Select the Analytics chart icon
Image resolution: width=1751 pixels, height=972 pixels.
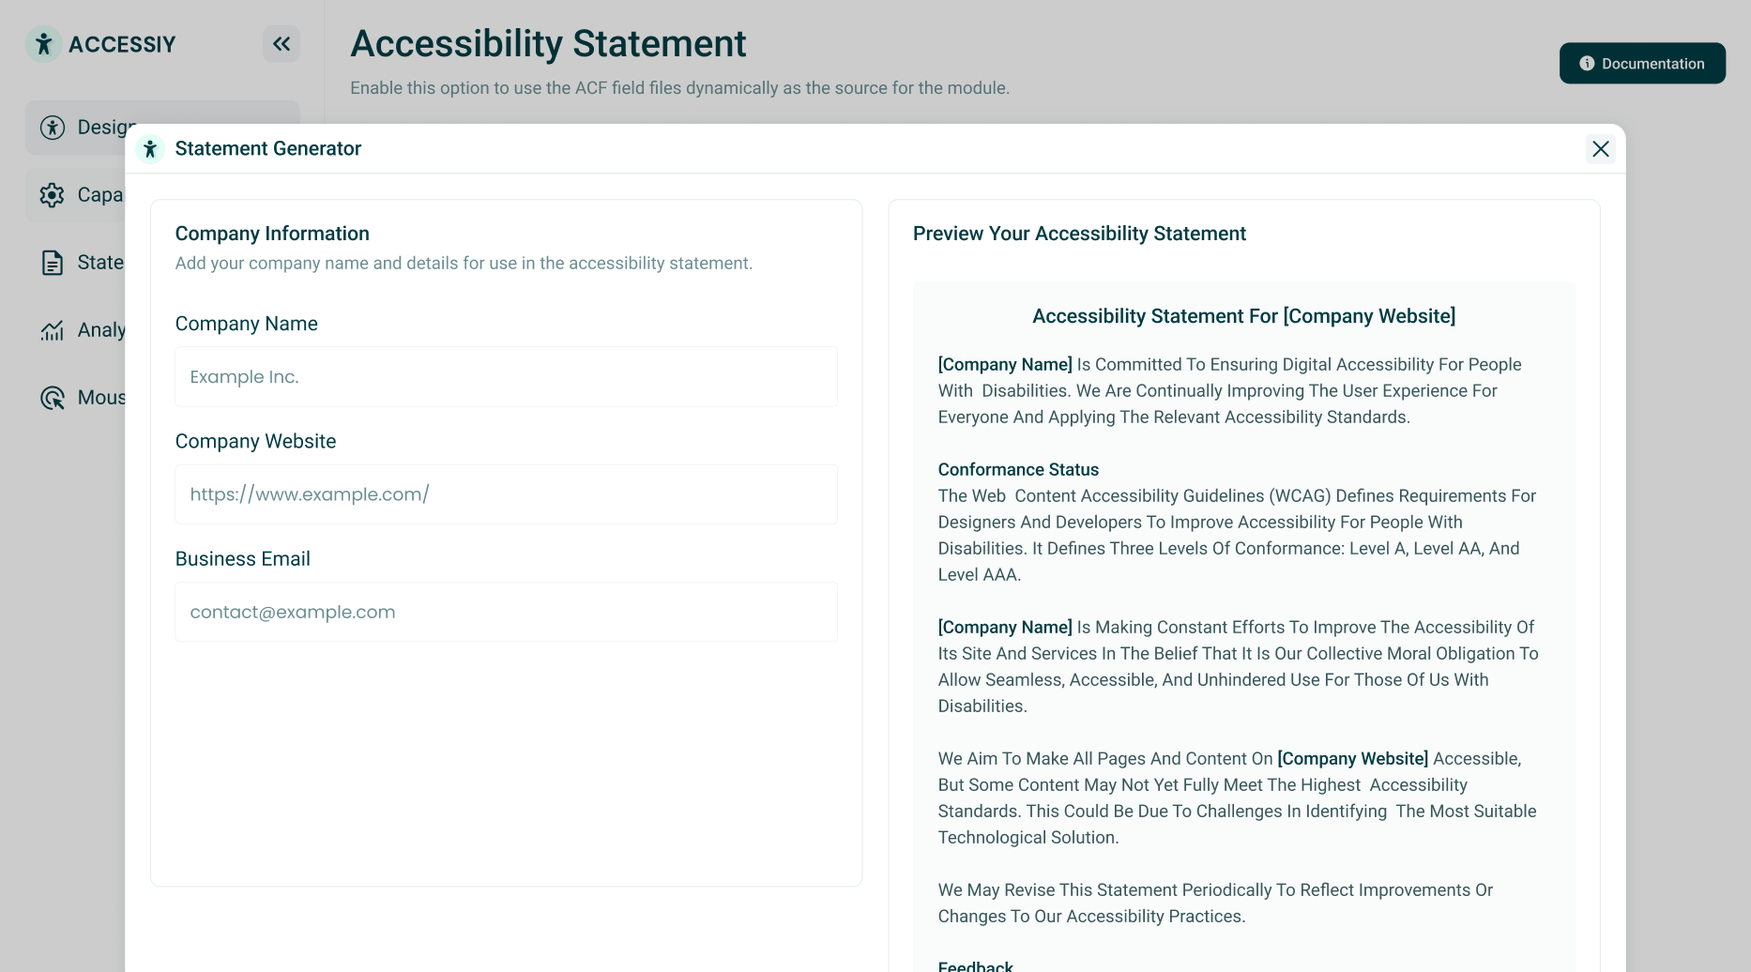[53, 329]
